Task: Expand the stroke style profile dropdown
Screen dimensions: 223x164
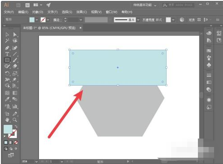Action: pos(138,20)
